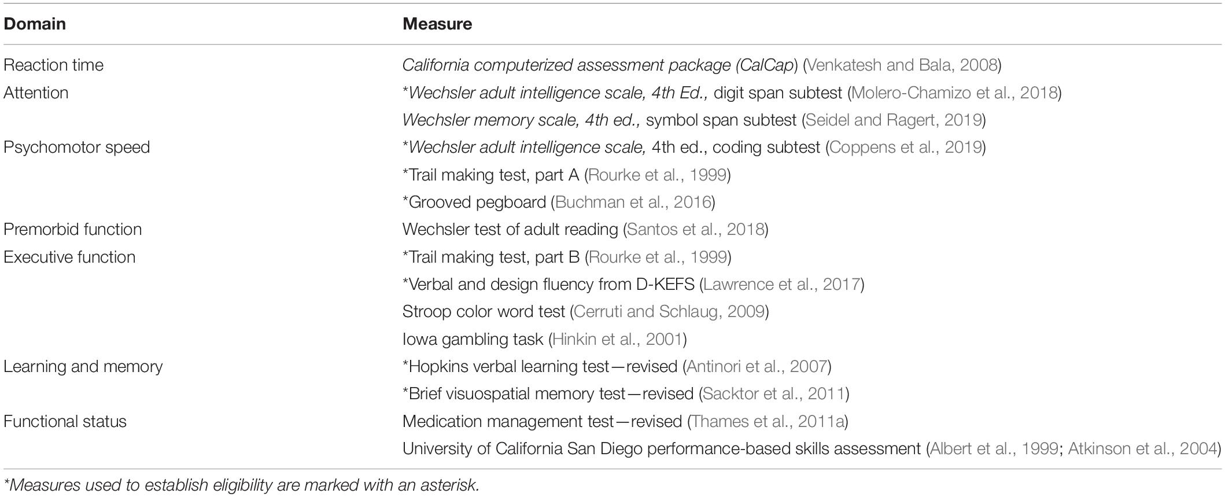Open the Cerruti and Schlaug, 2009 reference
Viewport: 1225px width, 497px height.
pyautogui.click(x=669, y=311)
